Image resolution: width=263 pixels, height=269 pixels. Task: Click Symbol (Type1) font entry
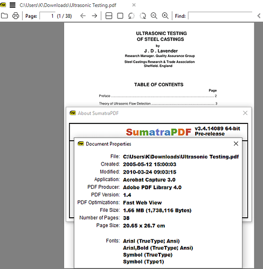pos(143,261)
